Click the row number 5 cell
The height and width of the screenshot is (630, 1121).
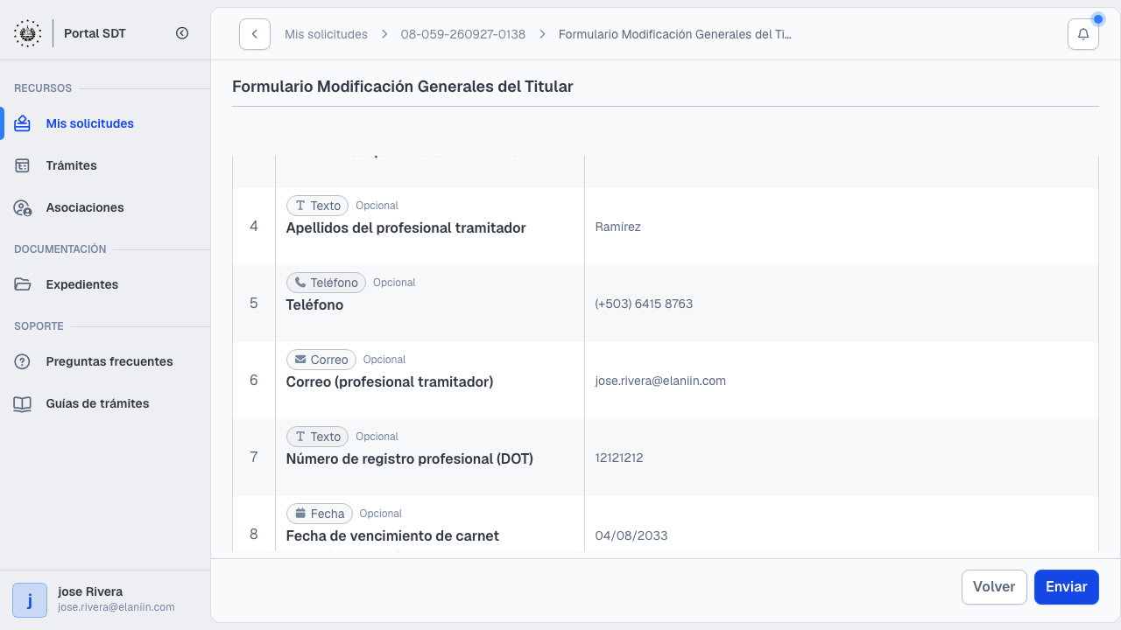(x=254, y=304)
